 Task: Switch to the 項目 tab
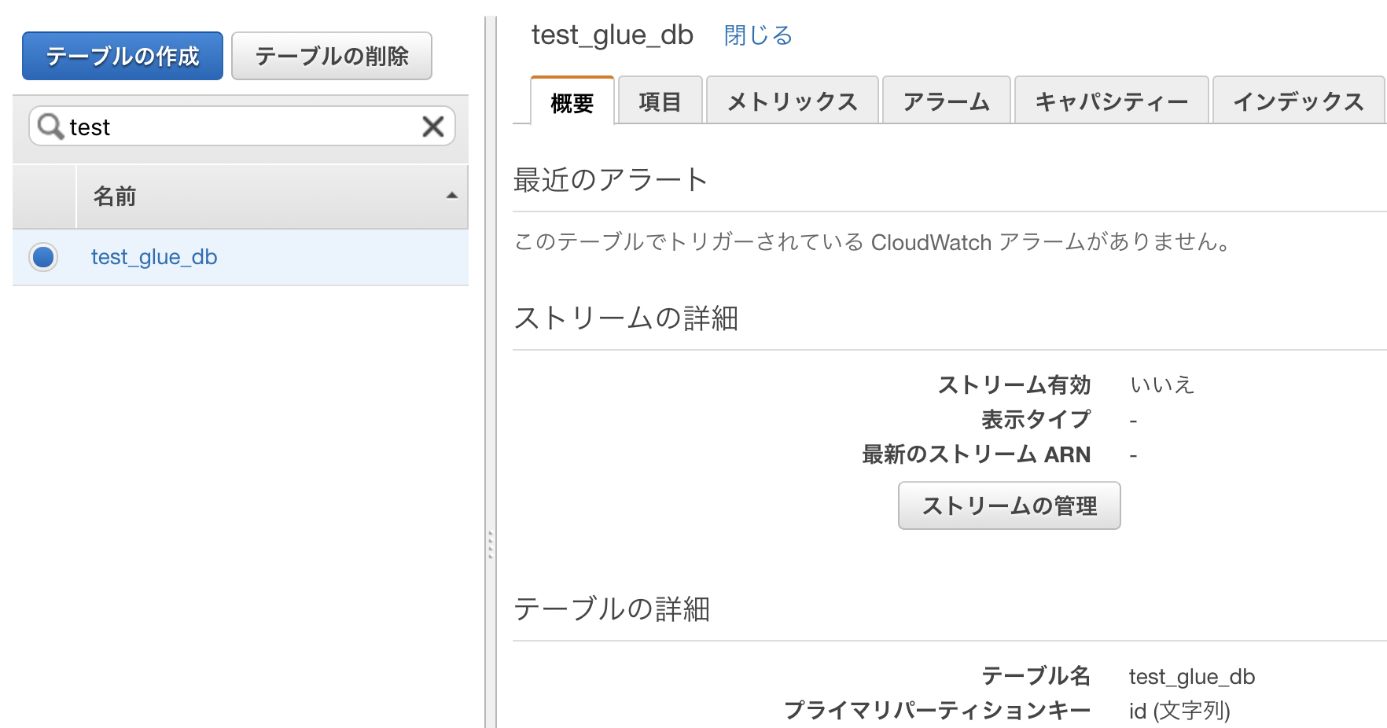659,101
